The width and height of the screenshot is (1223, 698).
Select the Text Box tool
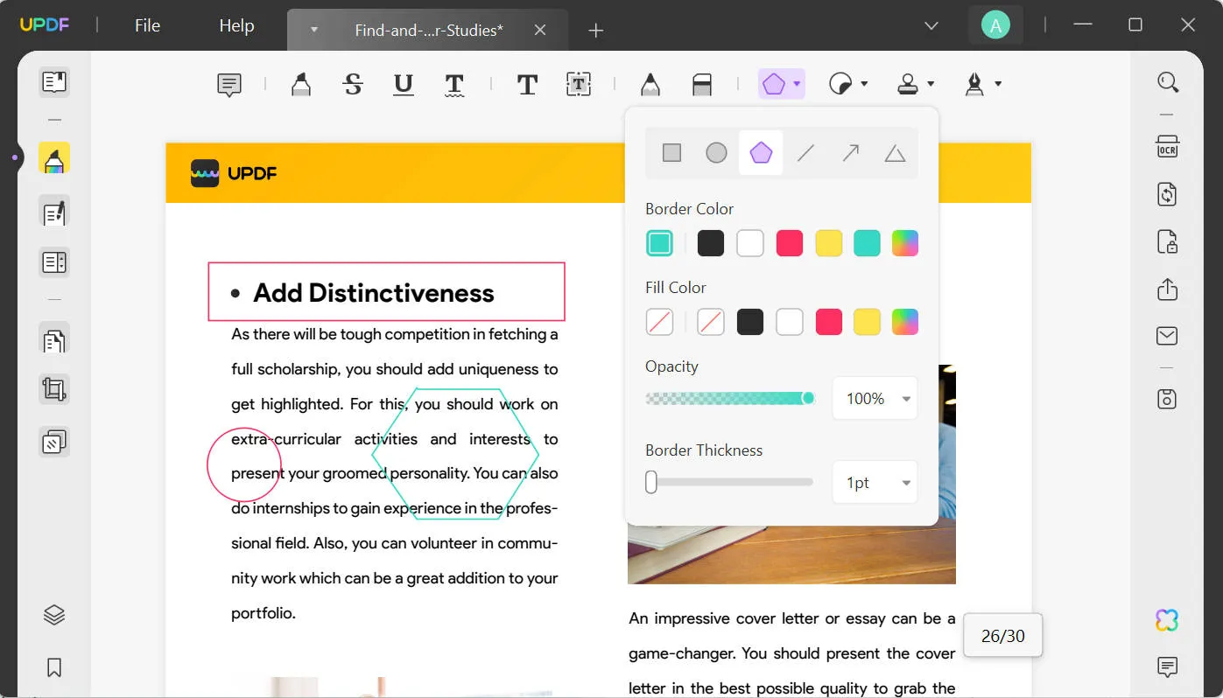coord(579,84)
